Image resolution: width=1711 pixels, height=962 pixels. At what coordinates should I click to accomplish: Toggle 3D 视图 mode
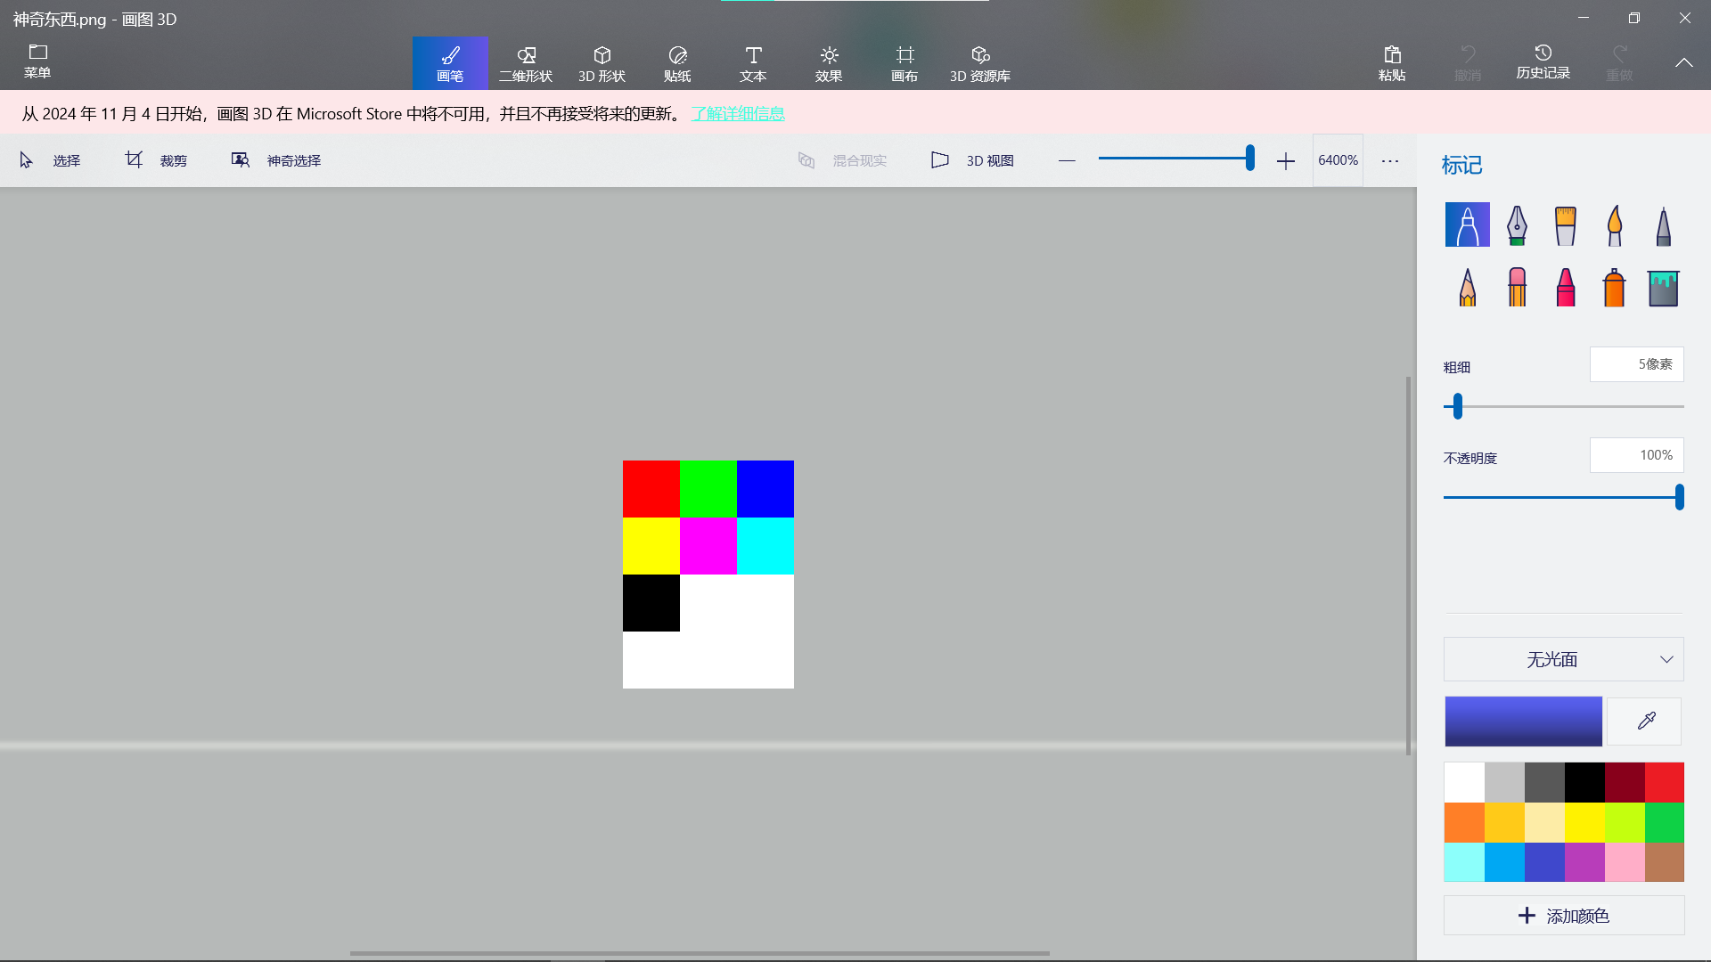973,160
